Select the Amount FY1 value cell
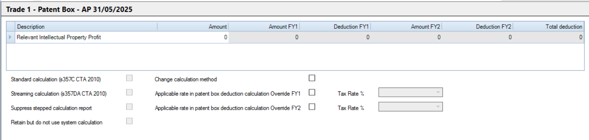Screen dimensions: 589x140 pos(264,37)
